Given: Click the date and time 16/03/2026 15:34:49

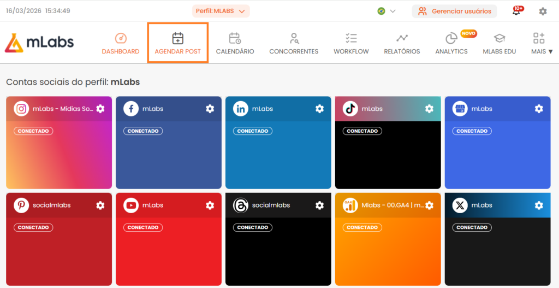Looking at the screenshot, I should pos(38,11).
